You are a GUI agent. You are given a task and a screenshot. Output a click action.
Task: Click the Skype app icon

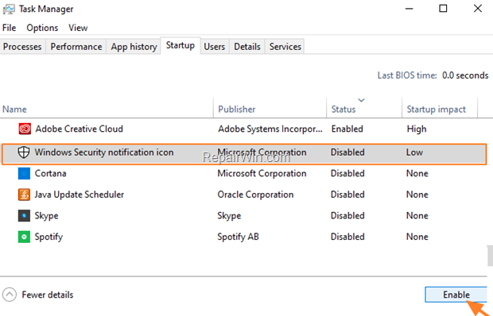(x=24, y=216)
